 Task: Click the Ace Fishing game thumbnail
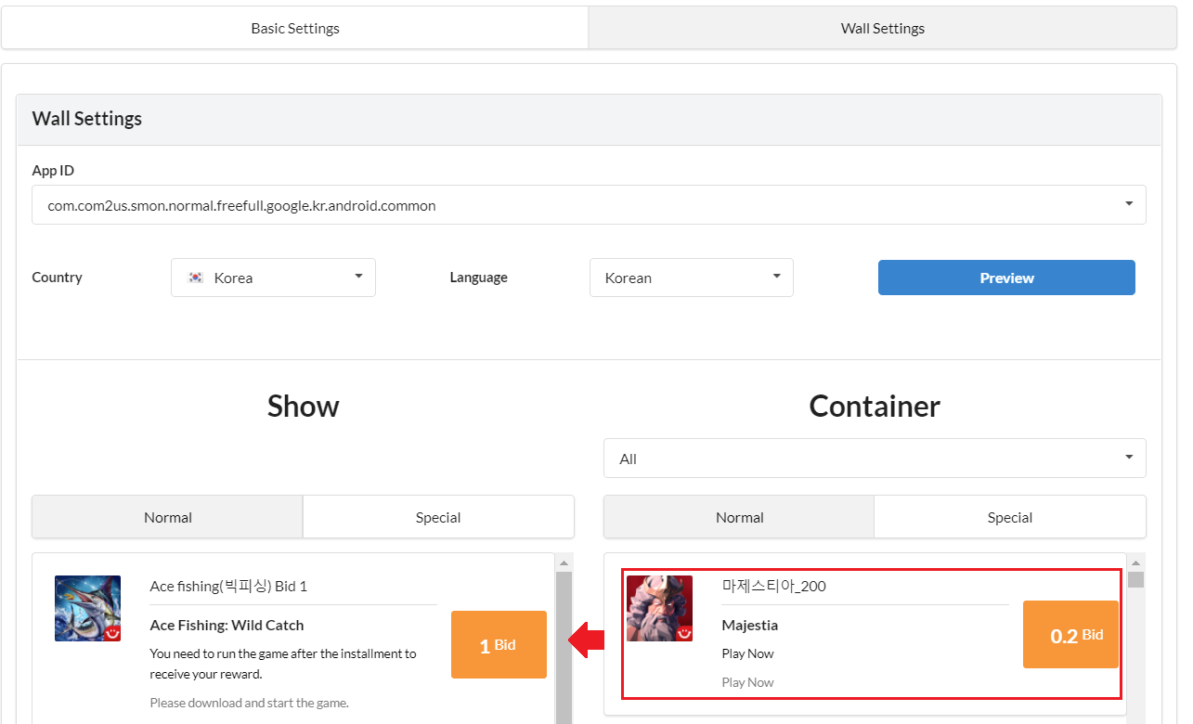pos(88,609)
